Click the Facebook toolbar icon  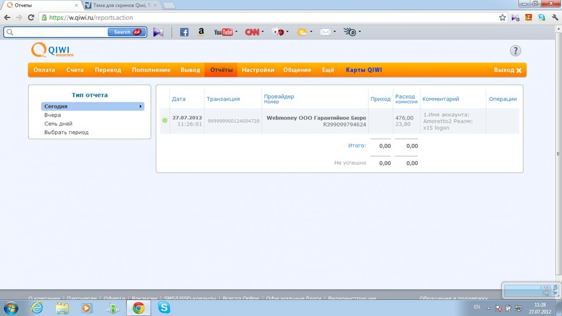(184, 32)
